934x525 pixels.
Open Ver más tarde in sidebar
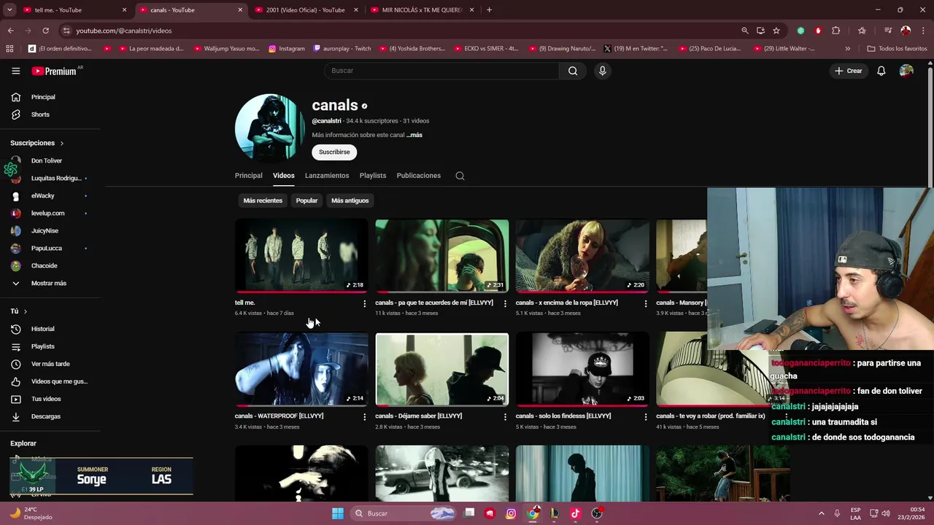[50, 364]
